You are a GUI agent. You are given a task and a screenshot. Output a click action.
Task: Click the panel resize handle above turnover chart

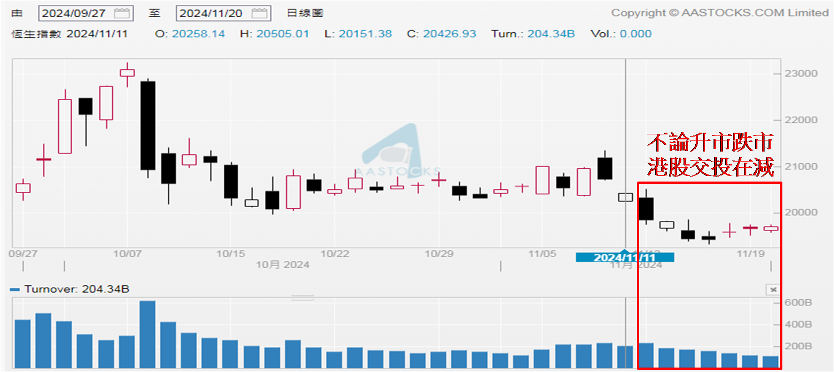coord(303,298)
